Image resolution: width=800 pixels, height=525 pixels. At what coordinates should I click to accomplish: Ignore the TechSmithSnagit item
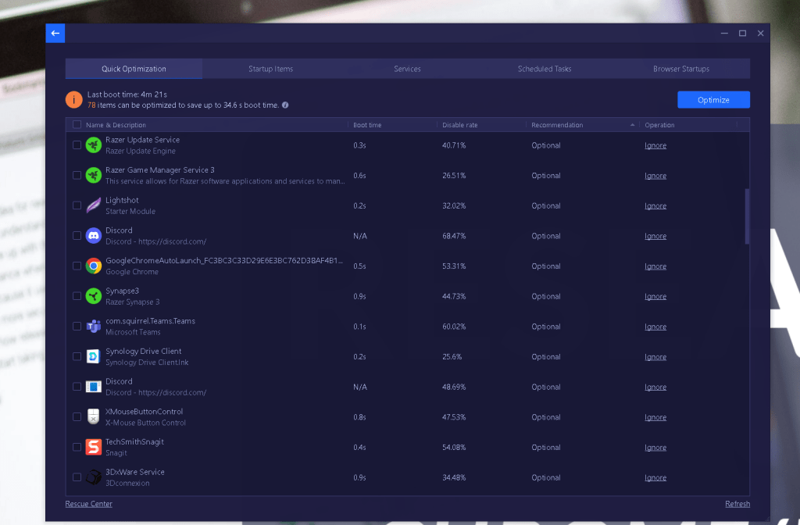(655, 448)
